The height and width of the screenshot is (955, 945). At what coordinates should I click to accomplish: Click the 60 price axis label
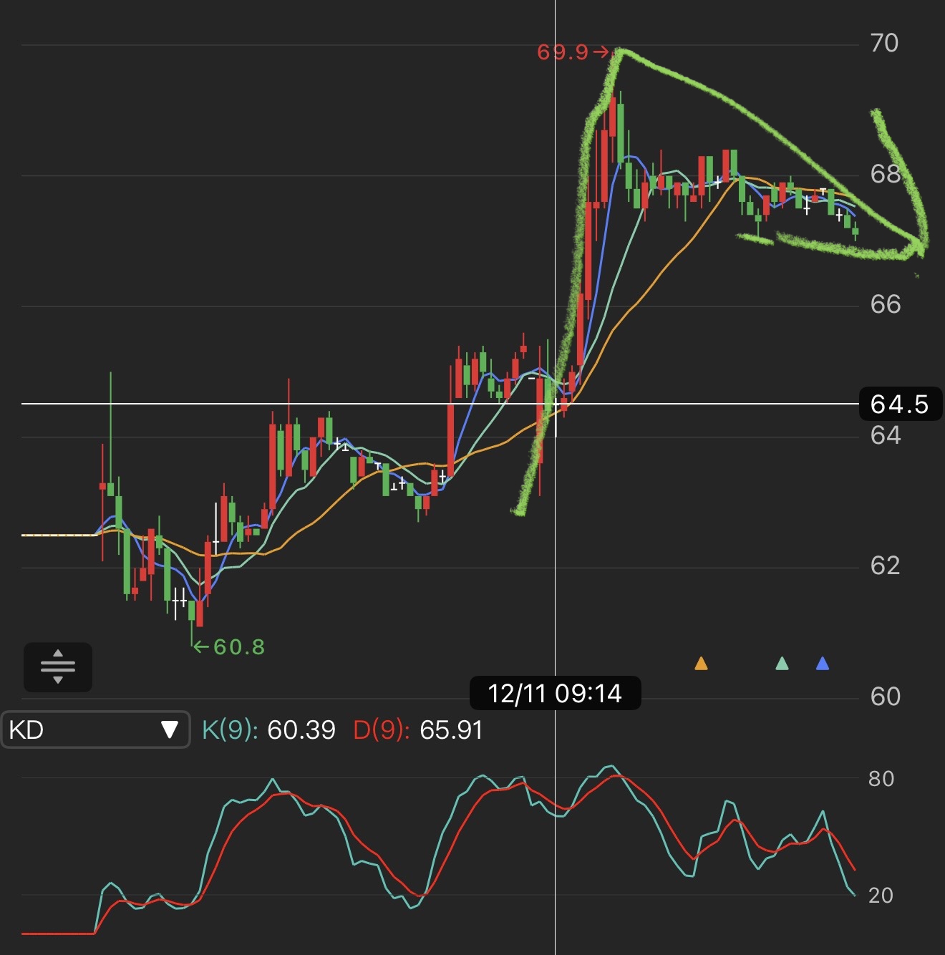pos(885,697)
